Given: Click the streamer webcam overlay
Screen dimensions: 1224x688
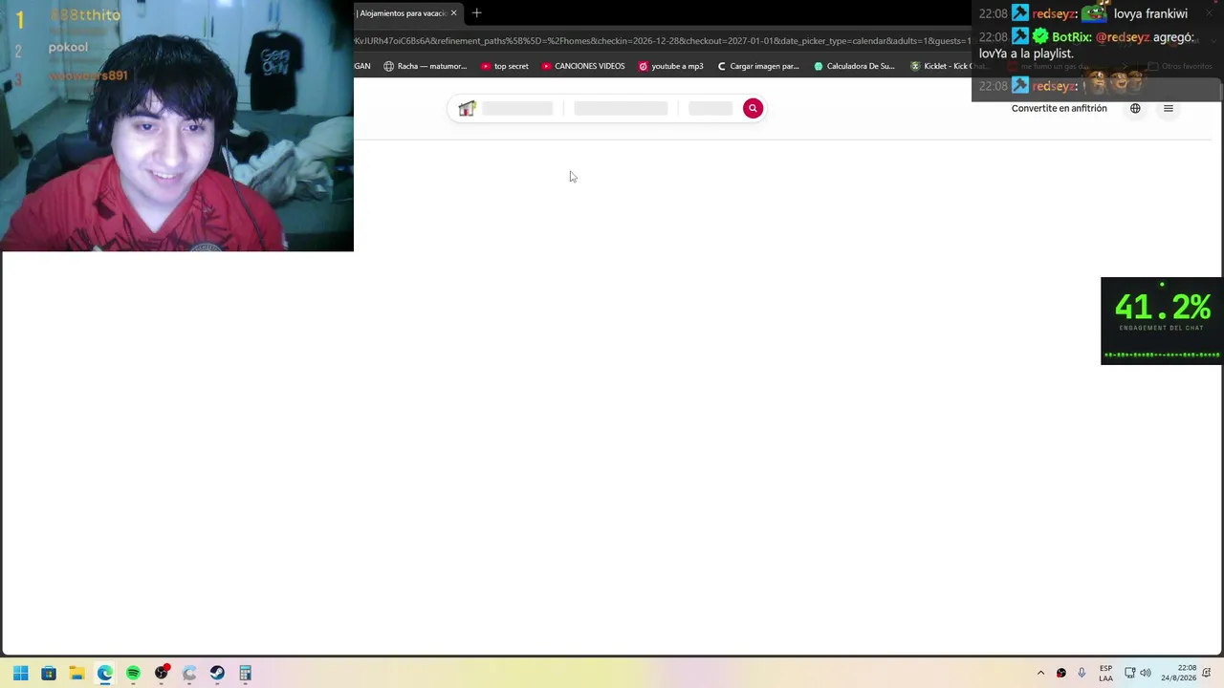Looking at the screenshot, I should (177, 126).
